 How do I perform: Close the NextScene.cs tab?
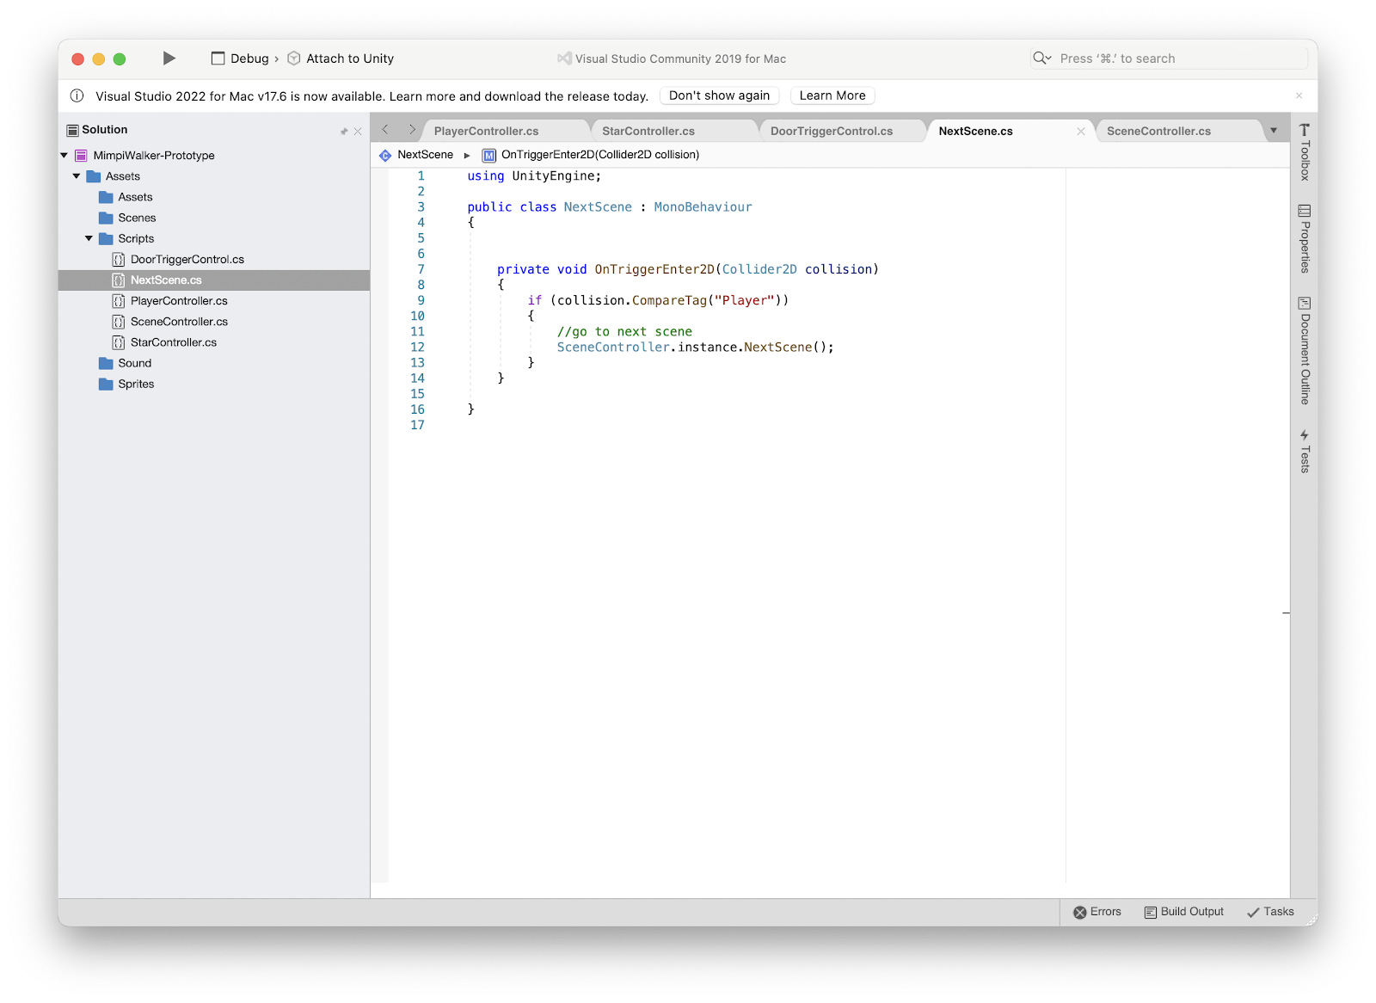point(1081,132)
